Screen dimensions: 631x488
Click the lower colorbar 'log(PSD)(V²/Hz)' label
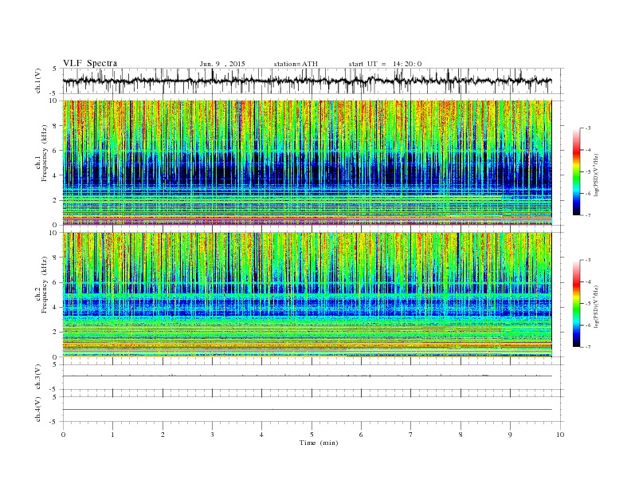(596, 306)
